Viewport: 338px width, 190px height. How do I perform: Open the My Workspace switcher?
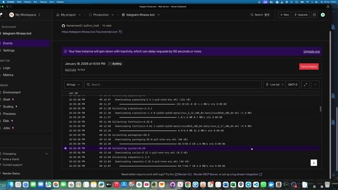click(x=25, y=15)
